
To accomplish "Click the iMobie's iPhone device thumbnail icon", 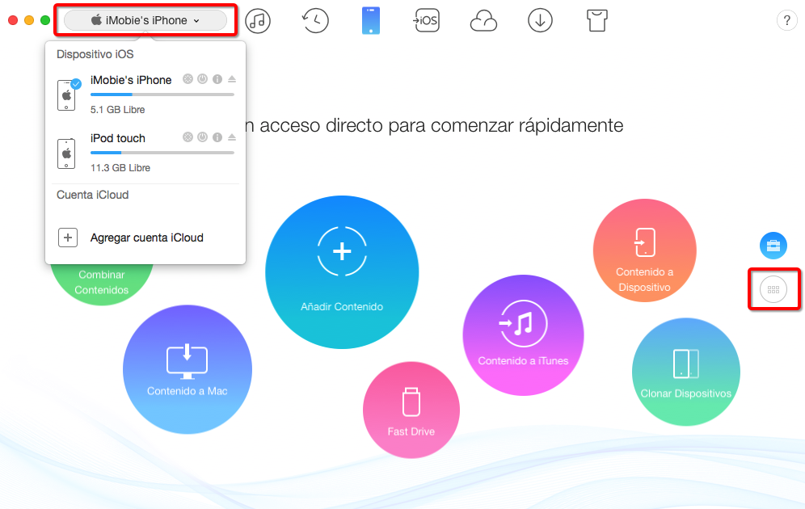I will pos(67,95).
